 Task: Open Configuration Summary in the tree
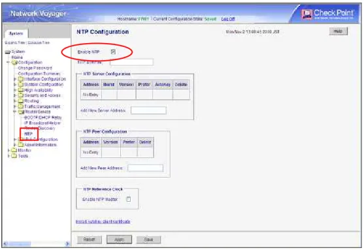click(x=39, y=74)
